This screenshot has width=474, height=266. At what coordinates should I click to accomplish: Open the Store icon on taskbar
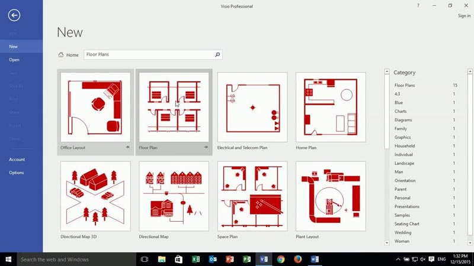178,259
